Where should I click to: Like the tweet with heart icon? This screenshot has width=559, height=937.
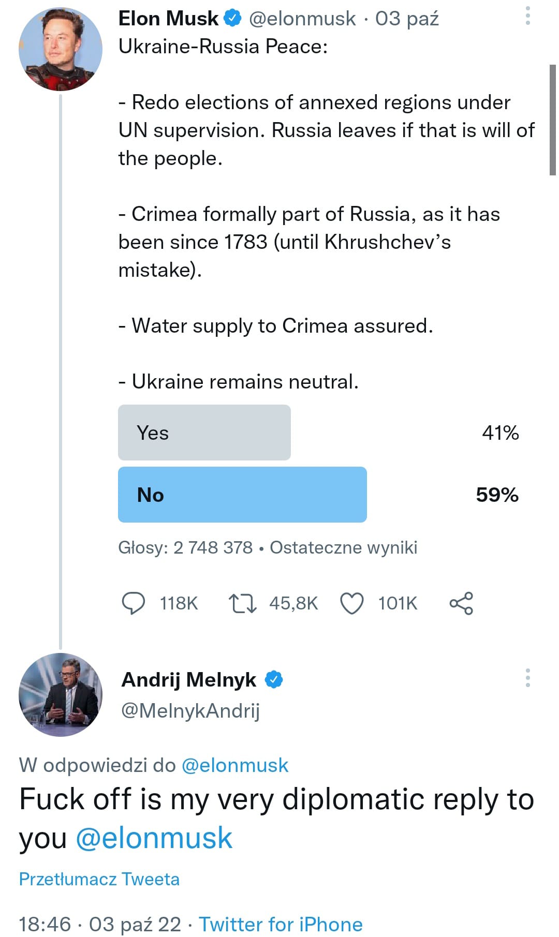352,603
